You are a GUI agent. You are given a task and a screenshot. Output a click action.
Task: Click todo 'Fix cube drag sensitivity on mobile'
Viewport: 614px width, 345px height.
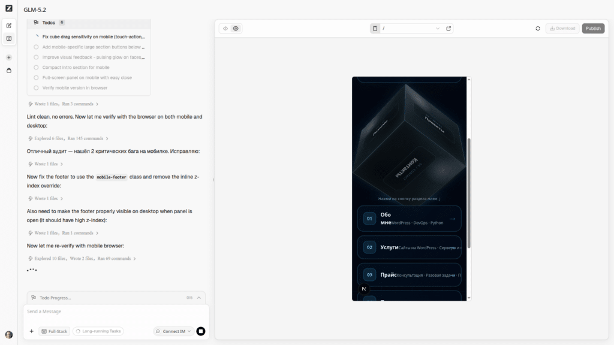pyautogui.click(x=89, y=37)
